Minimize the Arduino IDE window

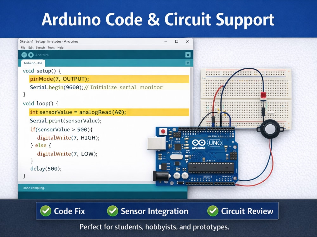166,41
